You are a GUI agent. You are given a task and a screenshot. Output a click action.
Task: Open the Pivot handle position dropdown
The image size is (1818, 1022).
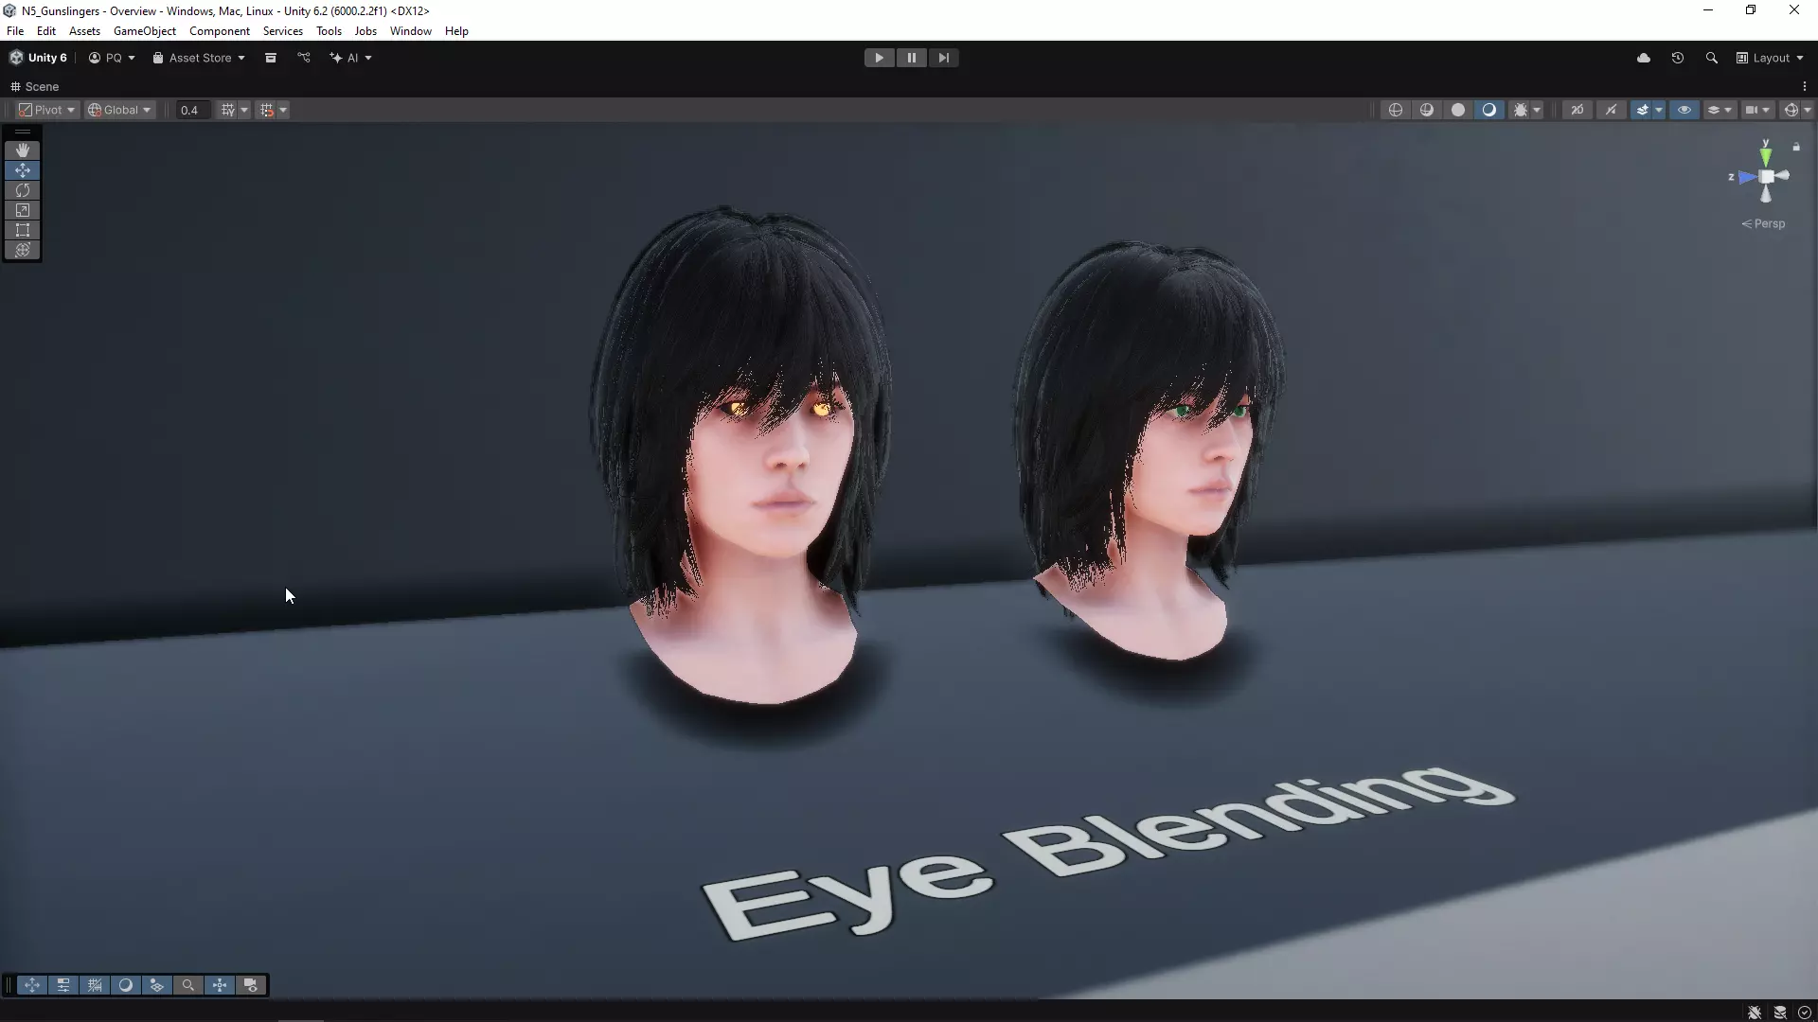pyautogui.click(x=46, y=110)
